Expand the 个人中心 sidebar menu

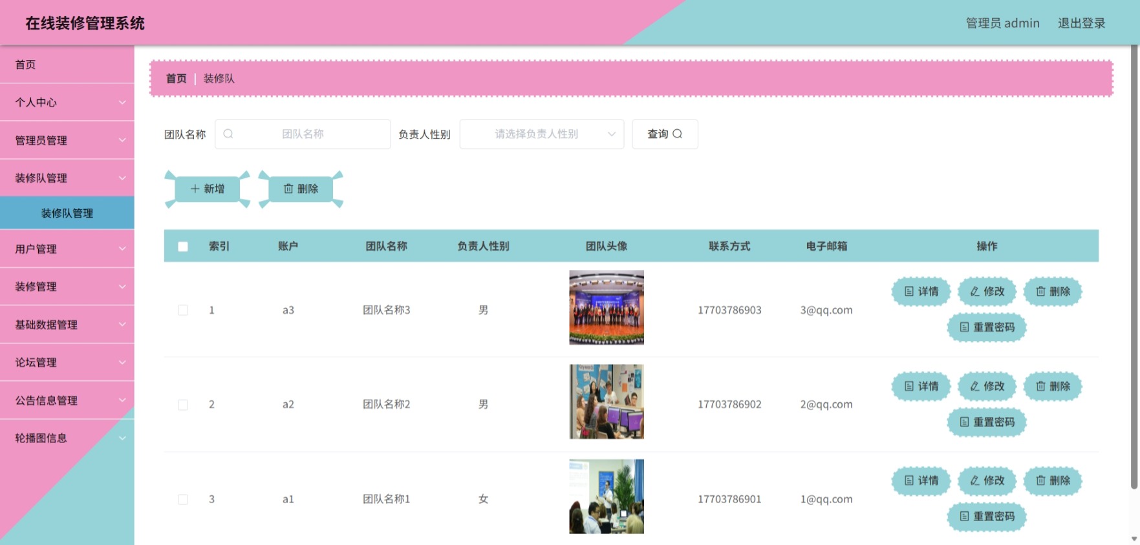coord(67,102)
